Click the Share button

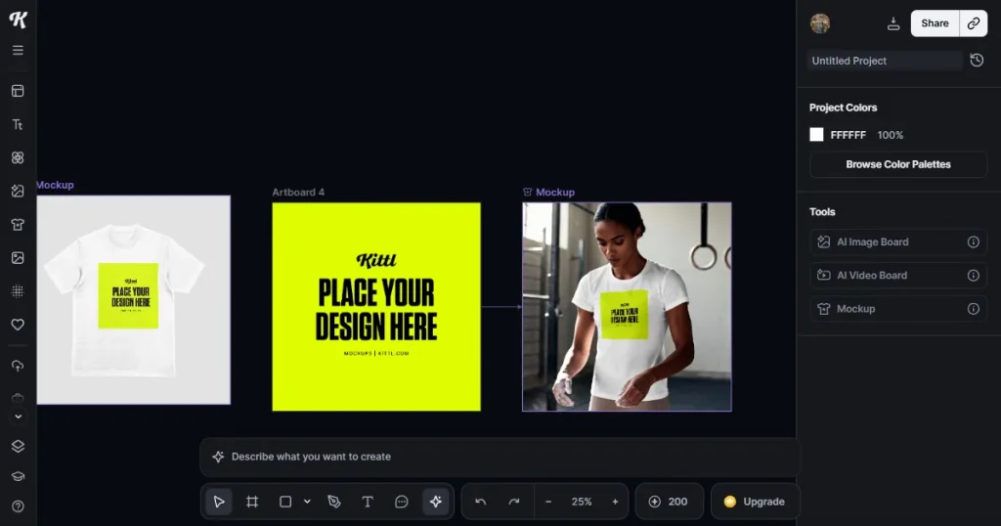pos(935,23)
